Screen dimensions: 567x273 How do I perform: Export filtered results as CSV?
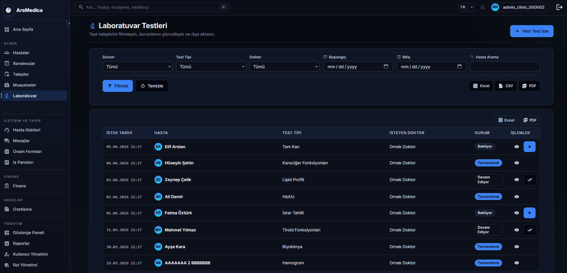506,86
